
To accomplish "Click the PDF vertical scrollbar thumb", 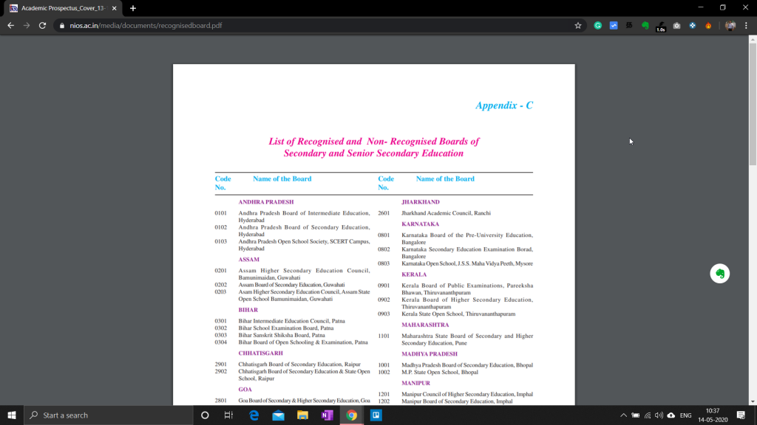I will coord(753,106).
